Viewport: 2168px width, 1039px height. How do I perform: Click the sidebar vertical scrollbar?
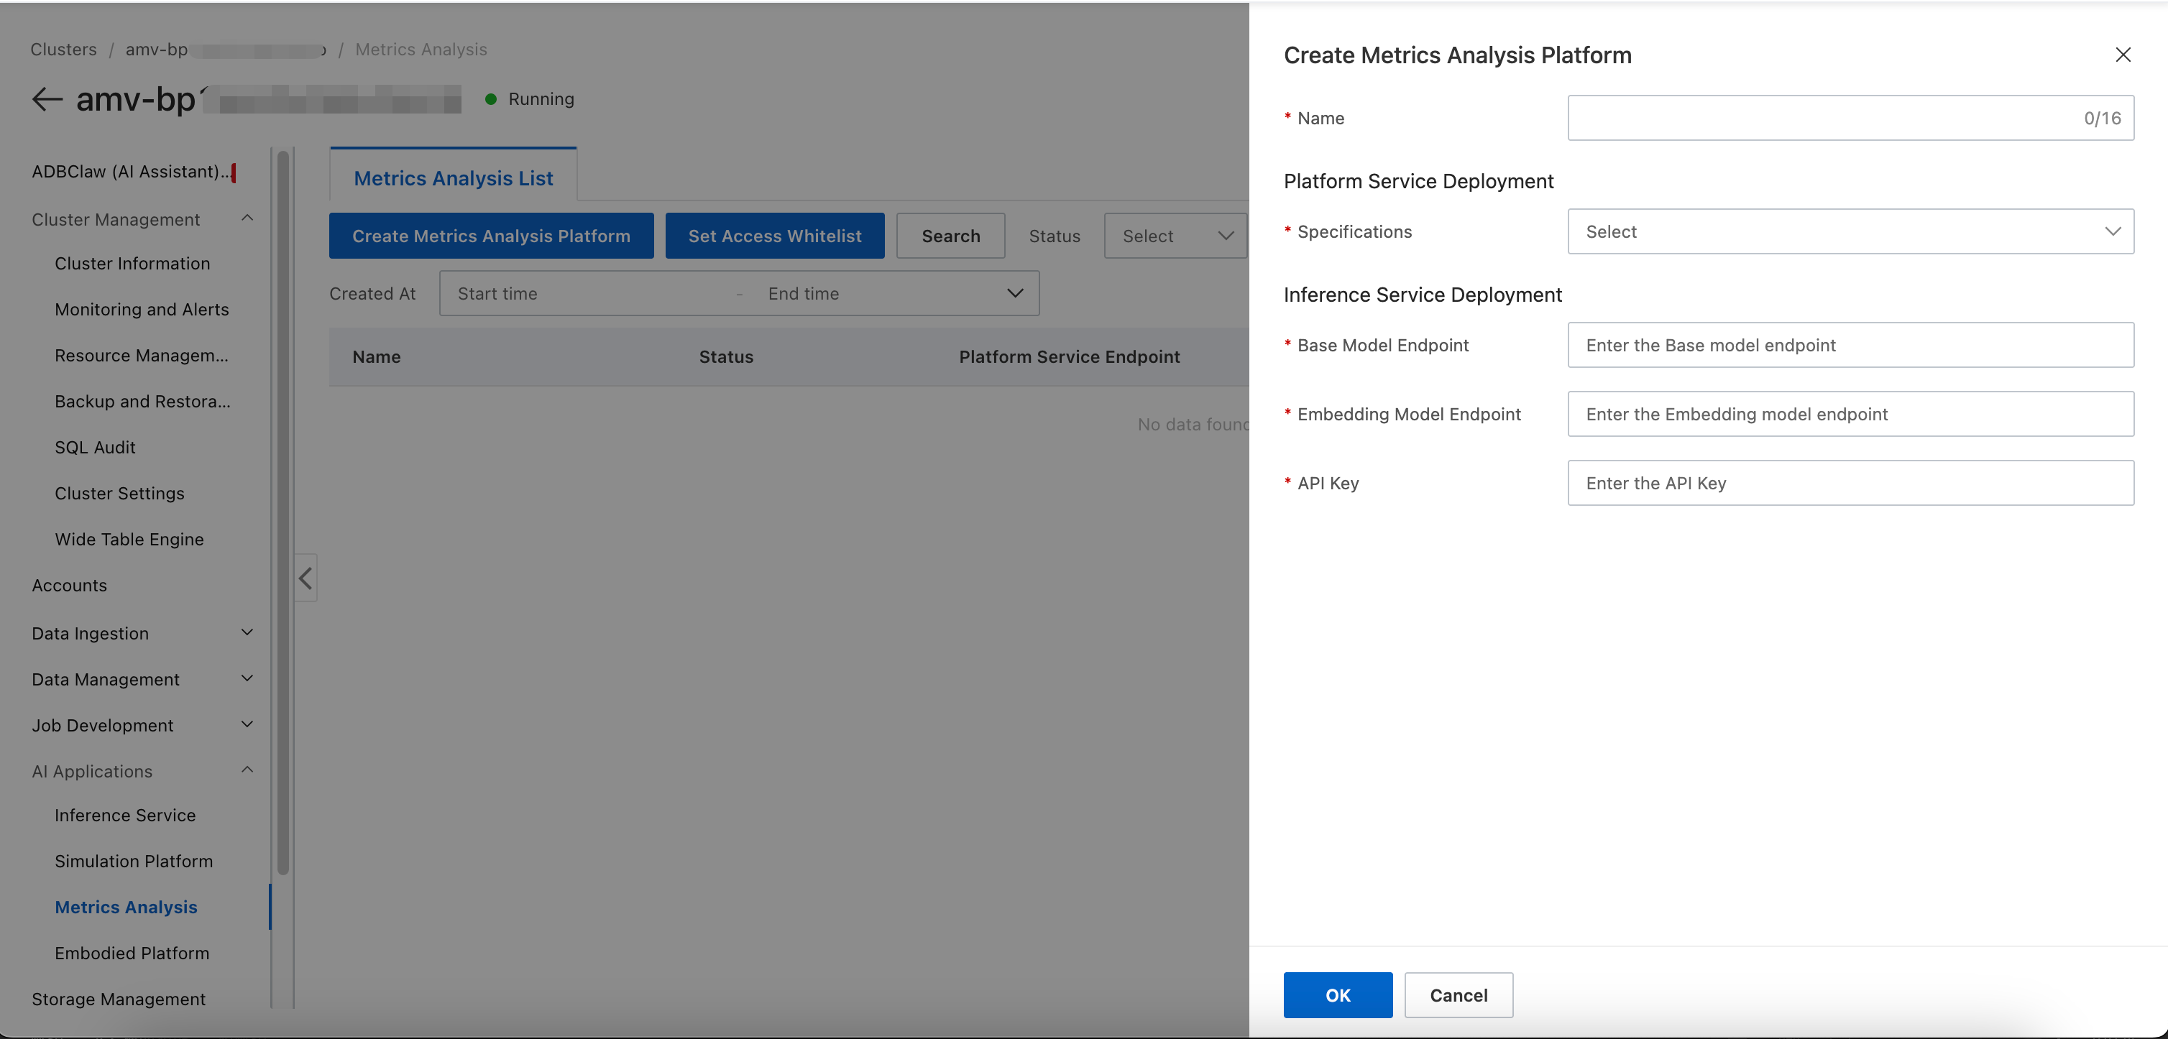[x=283, y=513]
